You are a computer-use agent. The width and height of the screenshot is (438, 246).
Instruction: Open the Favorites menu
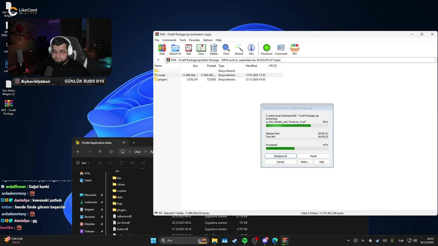(x=194, y=40)
